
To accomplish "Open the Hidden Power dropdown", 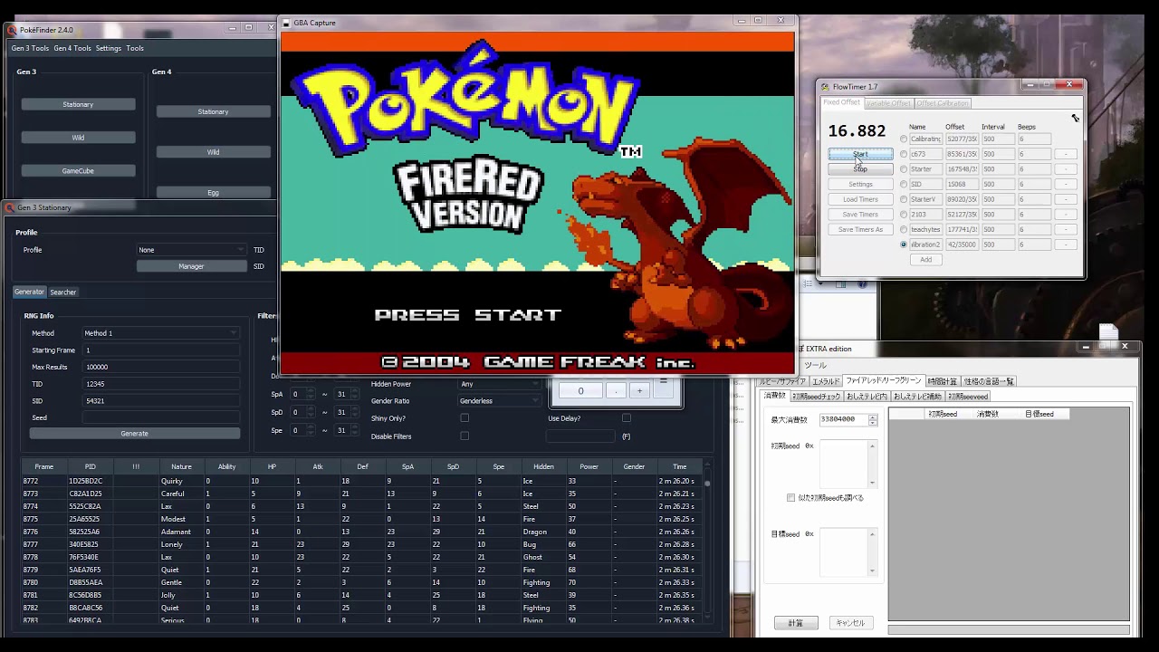I will [500, 384].
